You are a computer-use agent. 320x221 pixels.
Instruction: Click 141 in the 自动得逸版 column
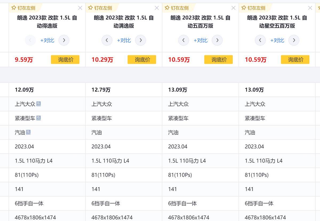19,189
